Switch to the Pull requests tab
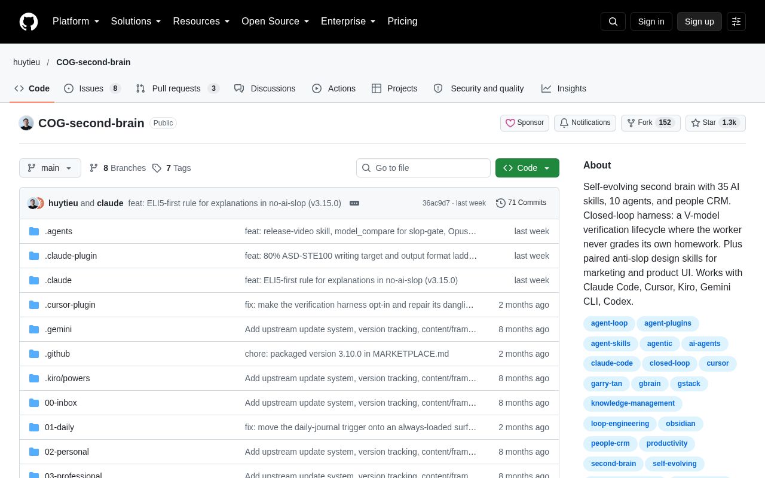765x478 pixels. (178, 88)
